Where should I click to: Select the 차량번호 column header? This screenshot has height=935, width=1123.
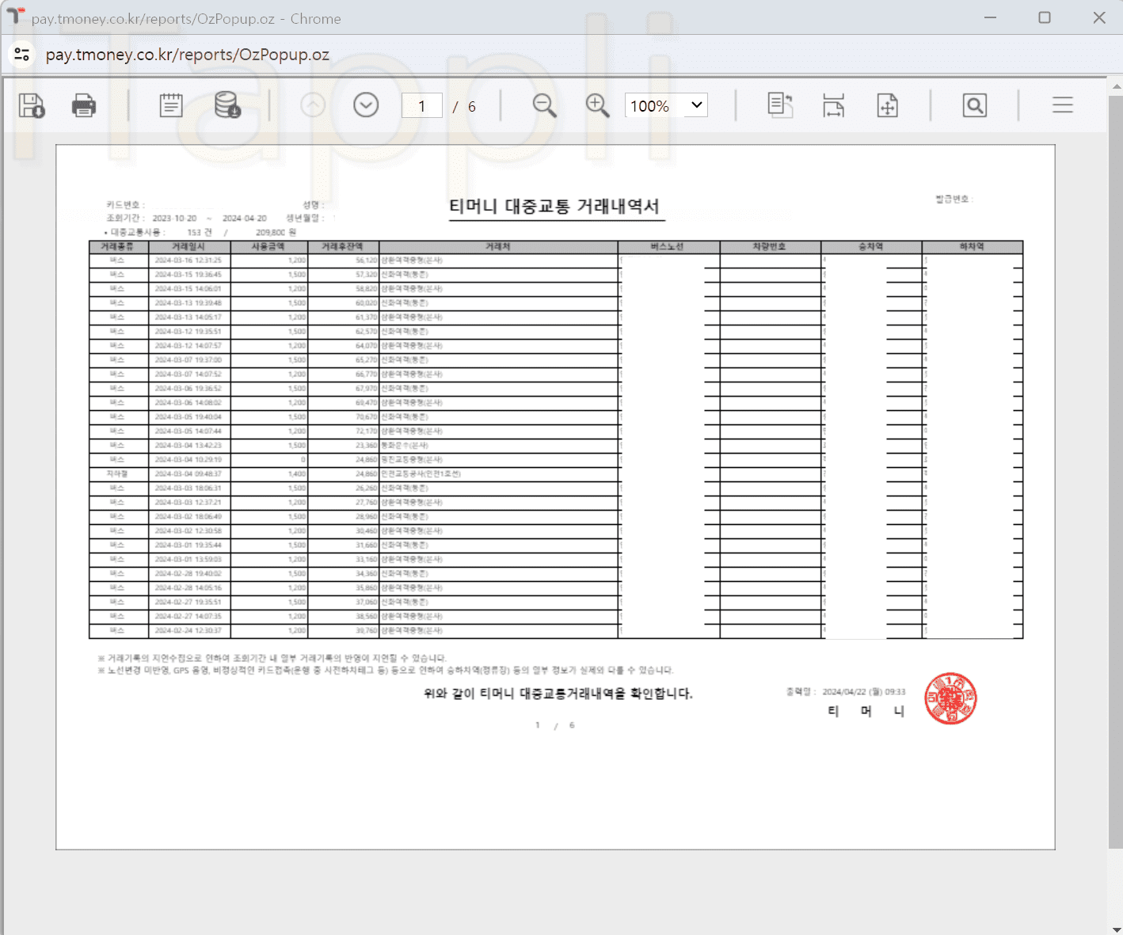pos(770,247)
